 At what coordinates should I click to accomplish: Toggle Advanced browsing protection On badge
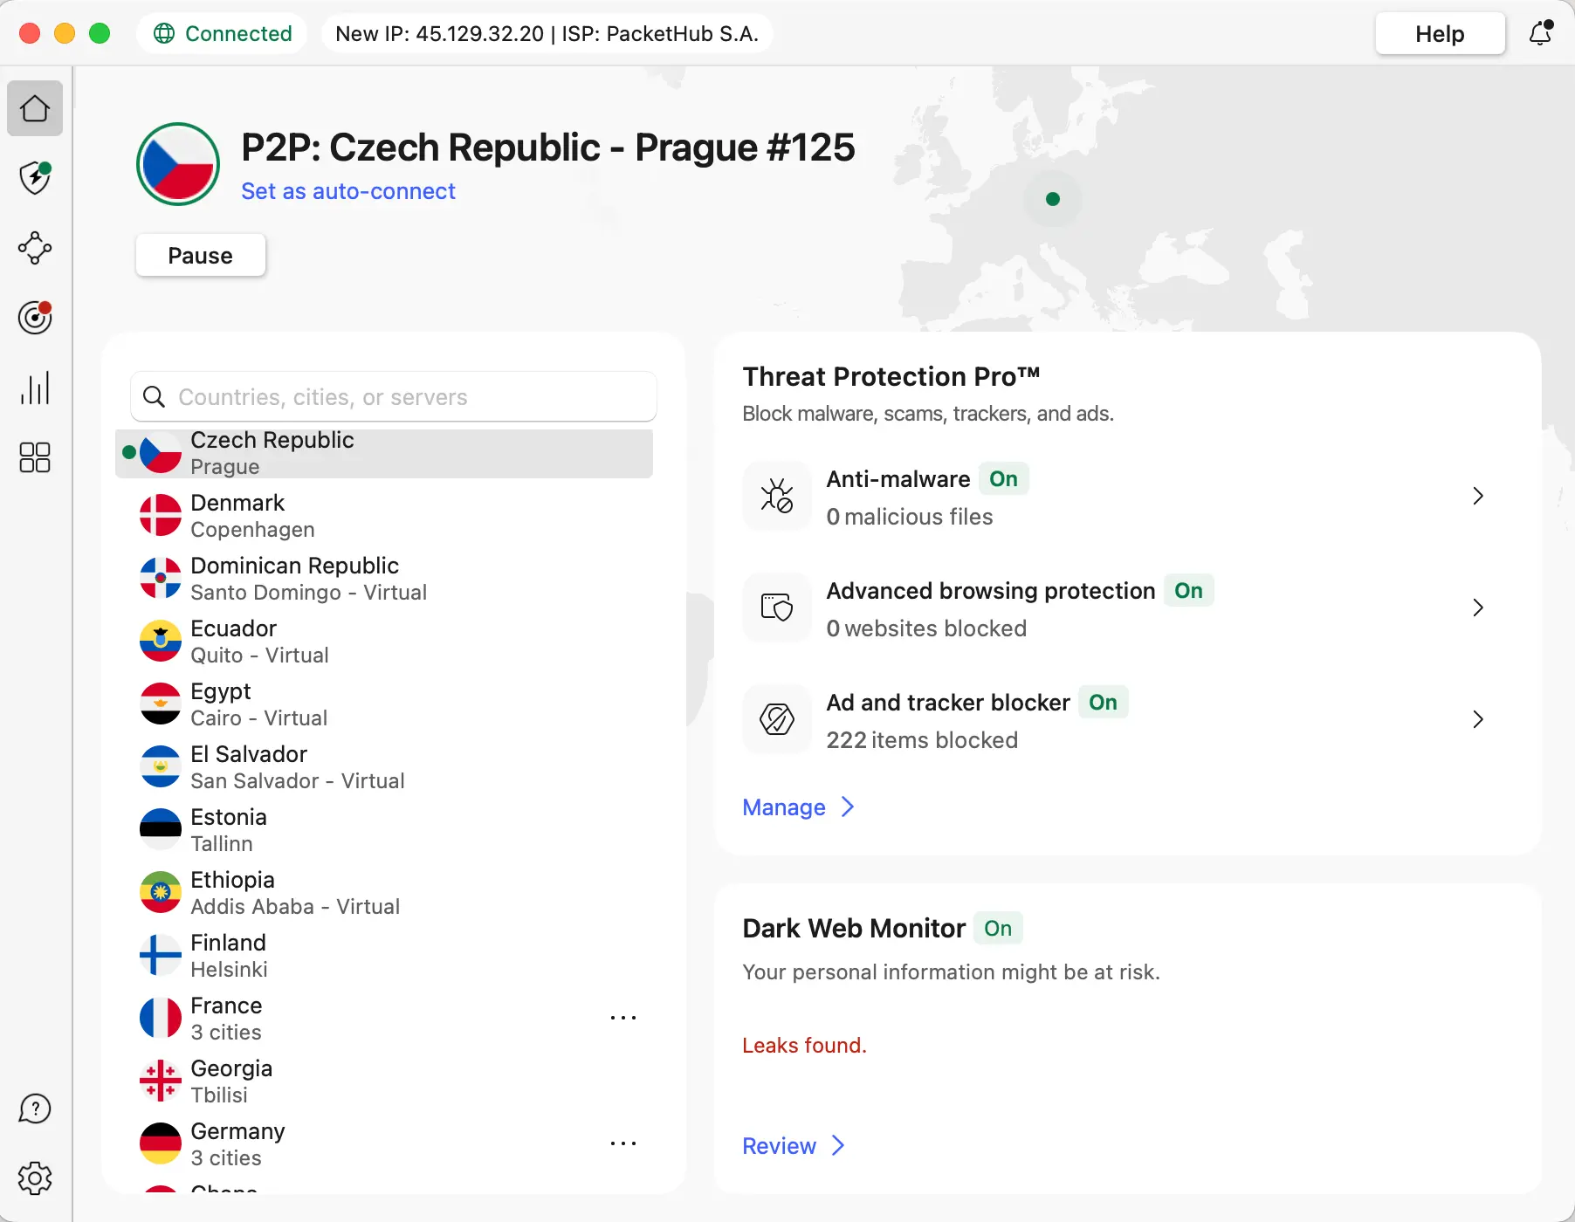pos(1189,590)
